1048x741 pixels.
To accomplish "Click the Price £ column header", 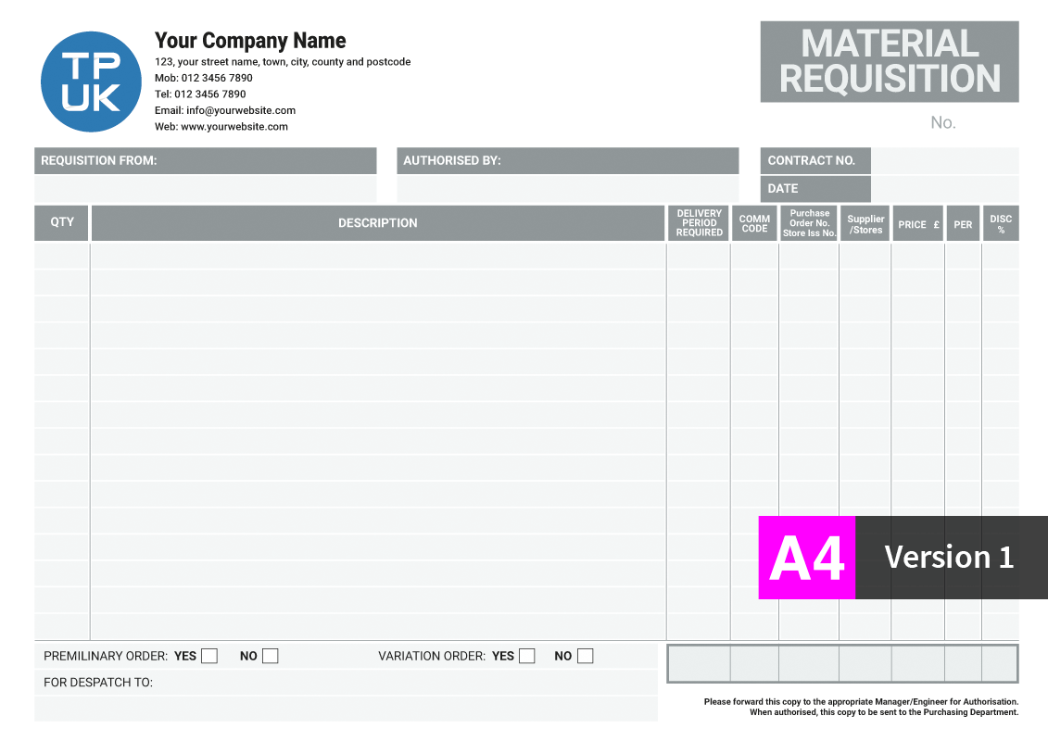I will [917, 224].
